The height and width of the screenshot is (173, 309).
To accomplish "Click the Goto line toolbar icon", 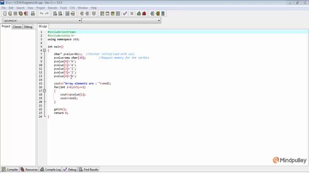I will pos(73,13).
